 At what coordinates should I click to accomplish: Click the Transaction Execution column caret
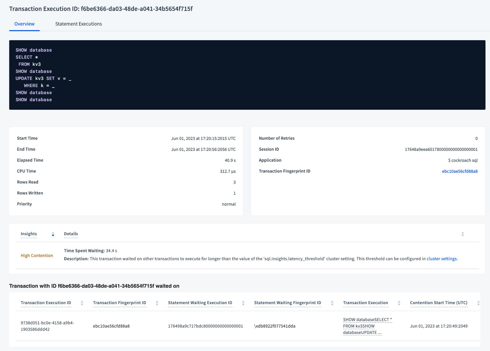pos(399,303)
